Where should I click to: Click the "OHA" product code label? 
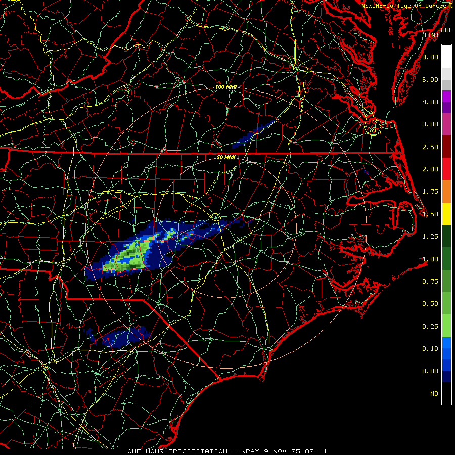(x=444, y=30)
